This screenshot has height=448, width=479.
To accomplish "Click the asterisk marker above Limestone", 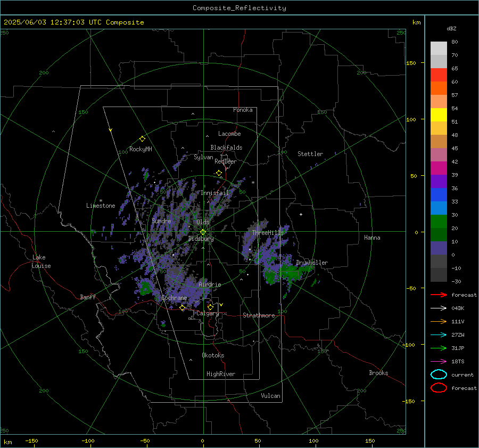I will click(101, 201).
